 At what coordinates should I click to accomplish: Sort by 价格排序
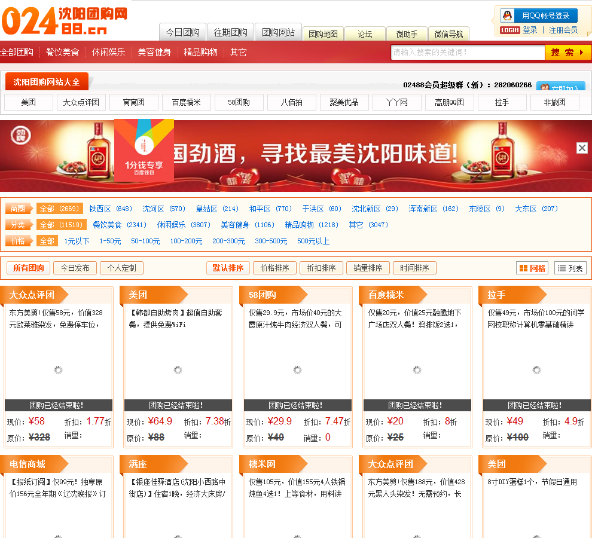(x=275, y=268)
